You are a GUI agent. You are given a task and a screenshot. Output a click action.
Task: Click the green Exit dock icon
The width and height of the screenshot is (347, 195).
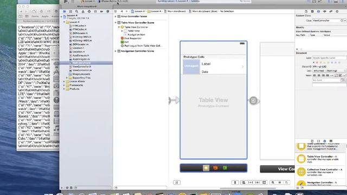click(225, 168)
